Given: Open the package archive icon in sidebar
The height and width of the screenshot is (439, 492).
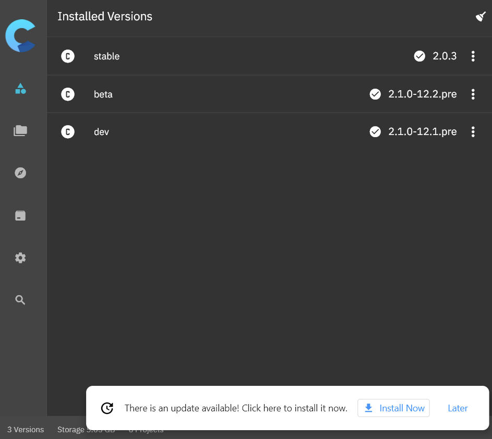Looking at the screenshot, I should tap(20, 215).
